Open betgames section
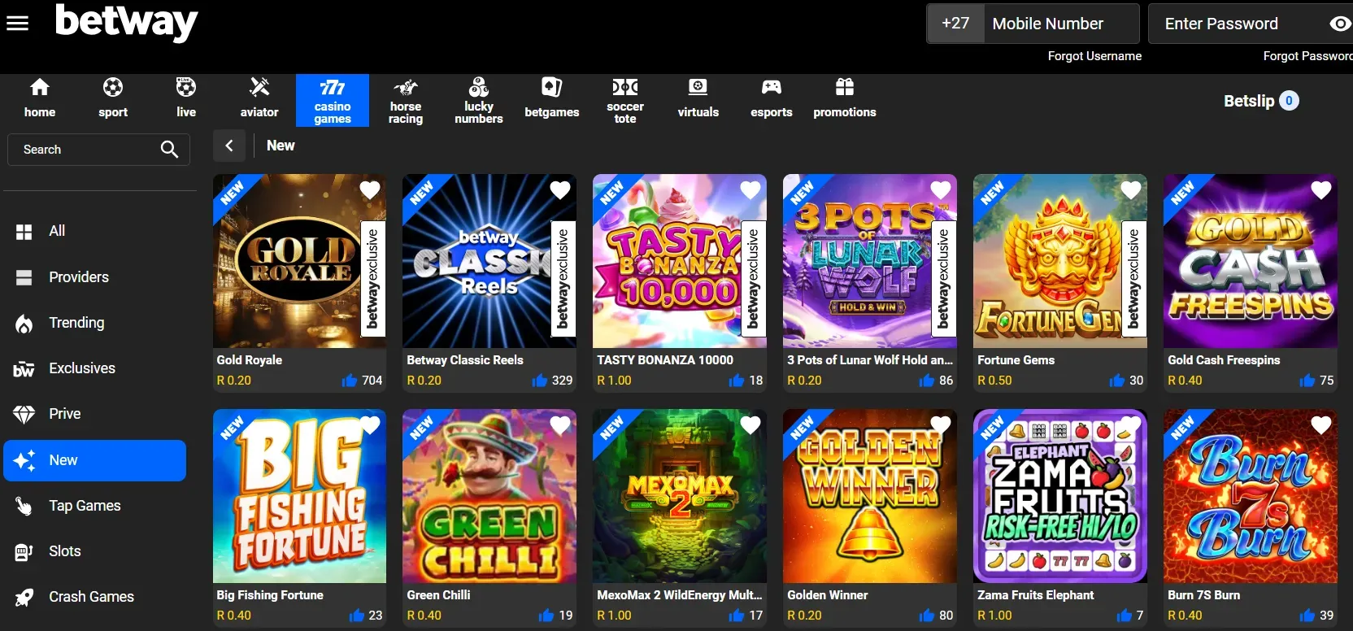The height and width of the screenshot is (631, 1353). pyautogui.click(x=552, y=98)
